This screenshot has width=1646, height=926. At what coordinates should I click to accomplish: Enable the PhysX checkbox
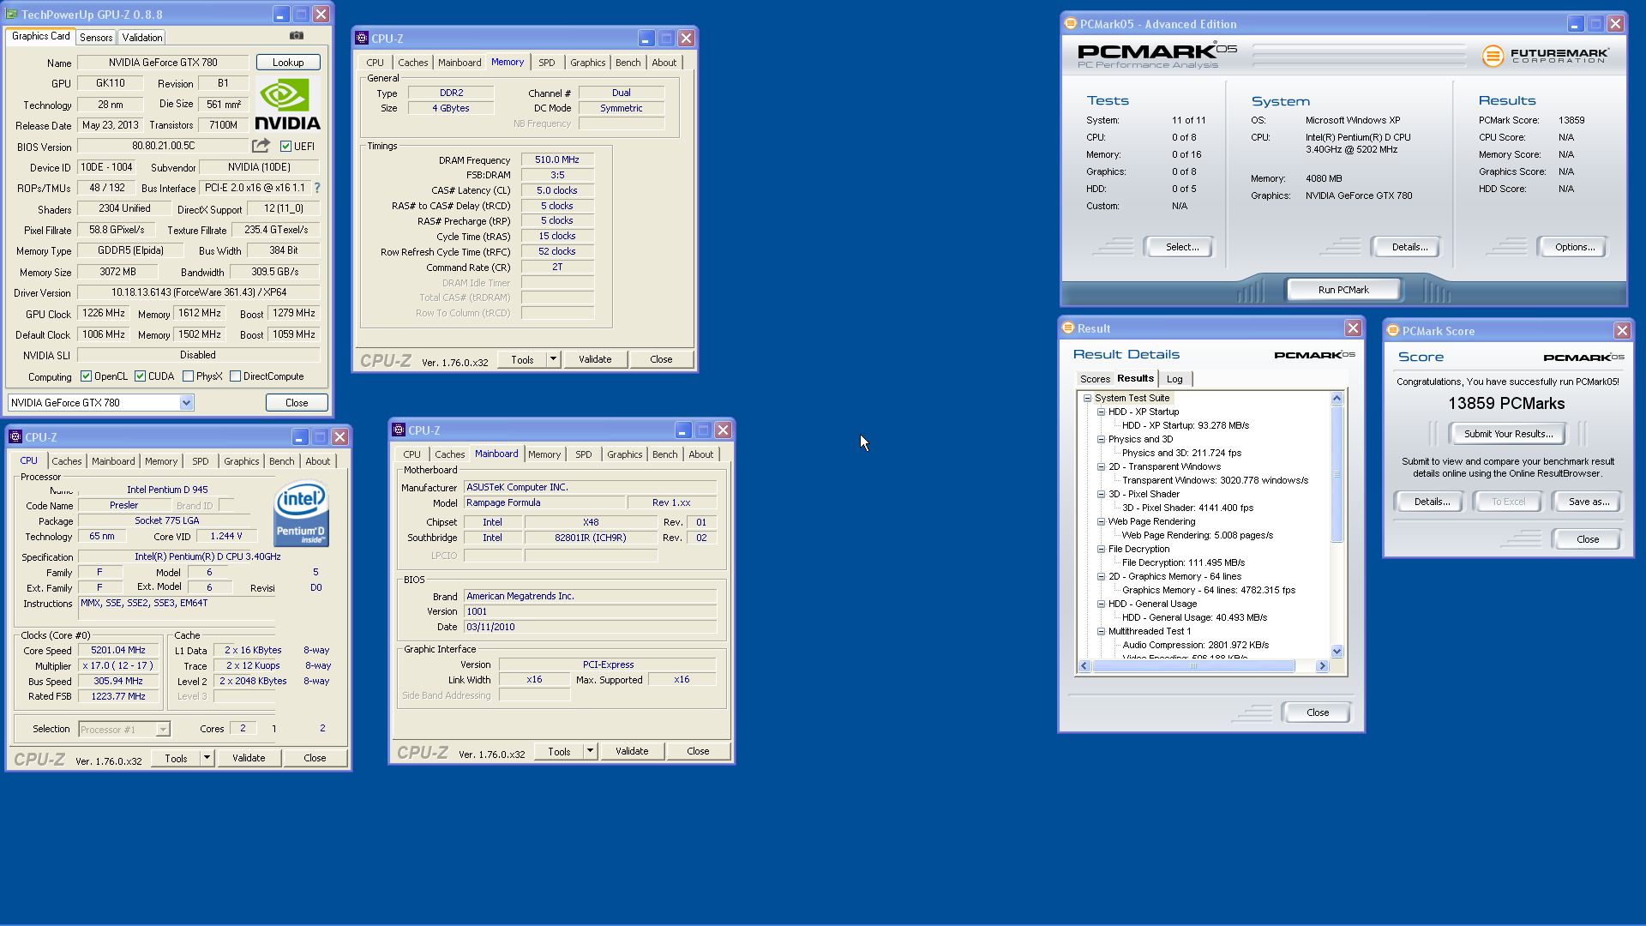click(188, 376)
